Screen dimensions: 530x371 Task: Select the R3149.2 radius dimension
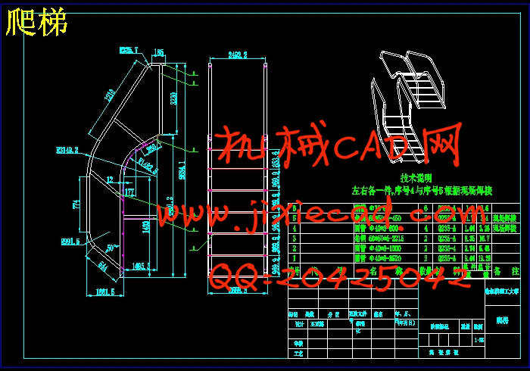click(x=67, y=150)
